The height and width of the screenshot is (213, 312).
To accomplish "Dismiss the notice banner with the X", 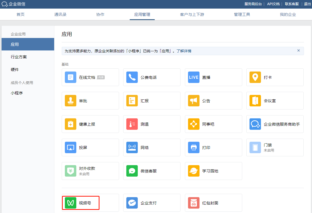I will pyautogui.click(x=298, y=50).
